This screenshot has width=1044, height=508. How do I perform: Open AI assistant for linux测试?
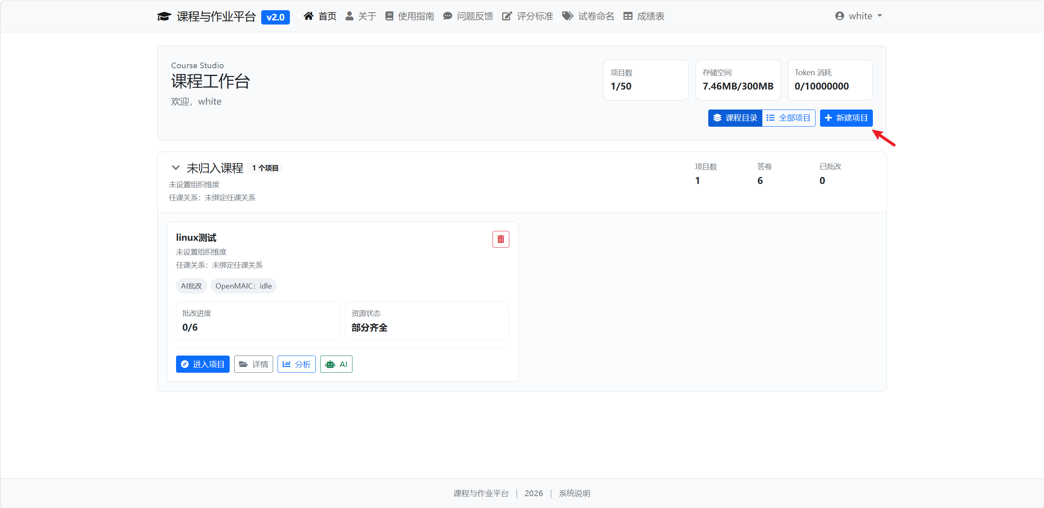(x=336, y=364)
